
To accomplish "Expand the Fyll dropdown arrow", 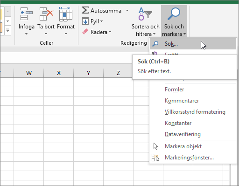I will pos(101,21).
